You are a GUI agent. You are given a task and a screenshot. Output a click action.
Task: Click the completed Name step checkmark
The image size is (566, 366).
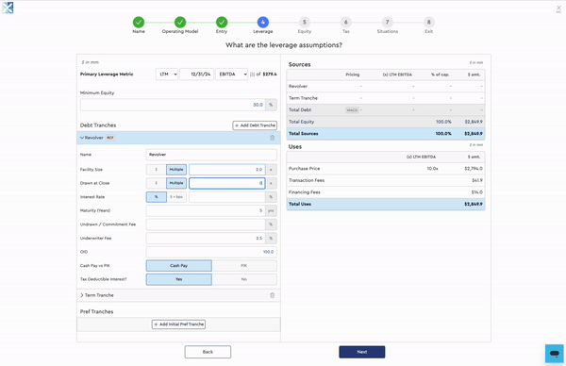tap(139, 23)
